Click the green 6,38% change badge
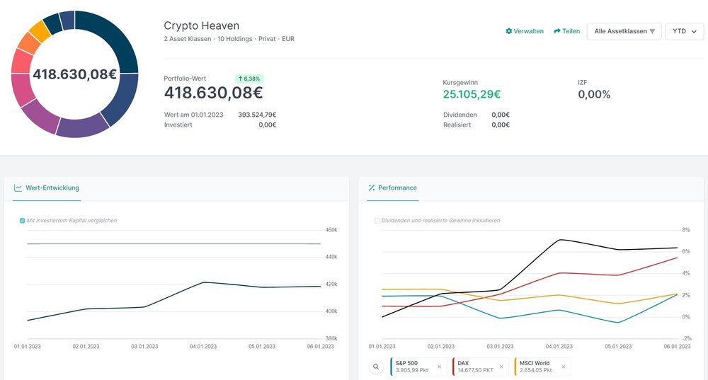 (249, 79)
